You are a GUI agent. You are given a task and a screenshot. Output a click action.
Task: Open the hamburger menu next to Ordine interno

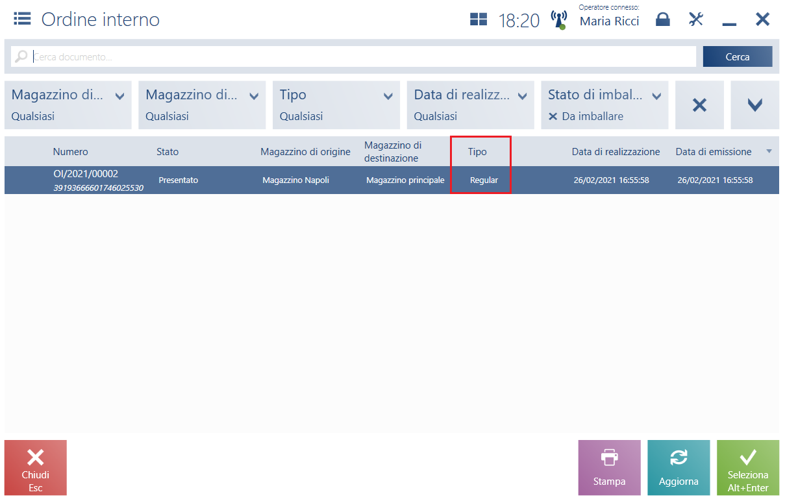click(22, 19)
